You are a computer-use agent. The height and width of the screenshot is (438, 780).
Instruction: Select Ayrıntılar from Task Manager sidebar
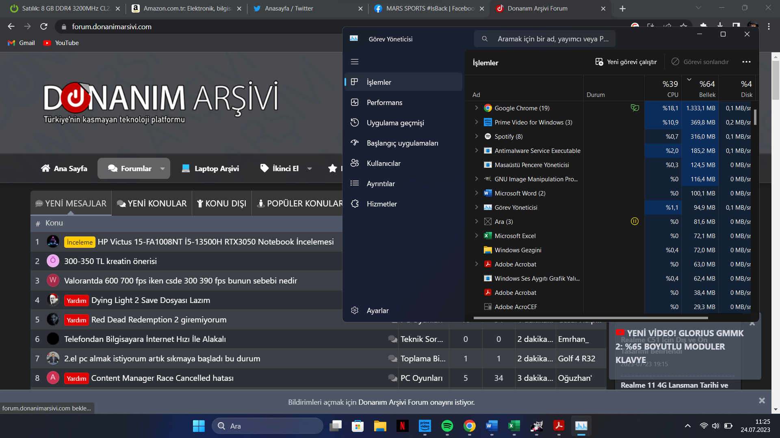380,183
